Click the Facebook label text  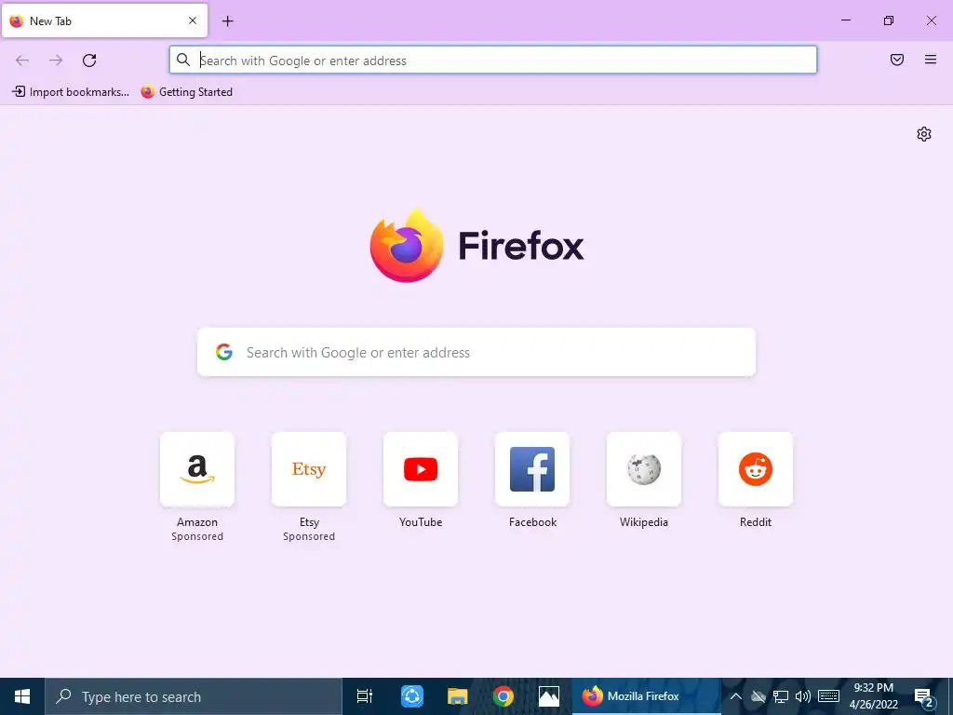[x=532, y=522]
